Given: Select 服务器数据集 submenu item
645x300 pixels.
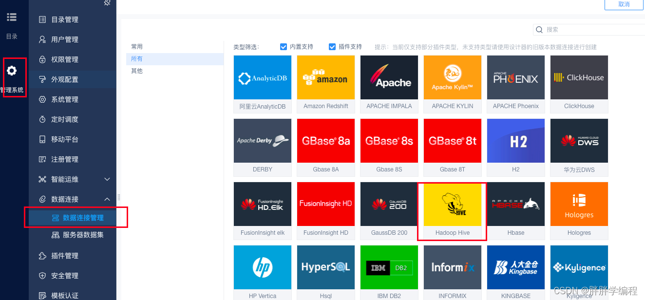Looking at the screenshot, I should coord(73,235).
